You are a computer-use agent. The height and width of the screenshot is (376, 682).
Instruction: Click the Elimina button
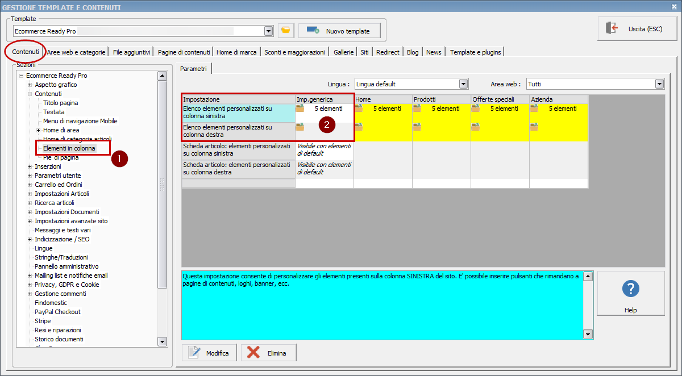269,353
